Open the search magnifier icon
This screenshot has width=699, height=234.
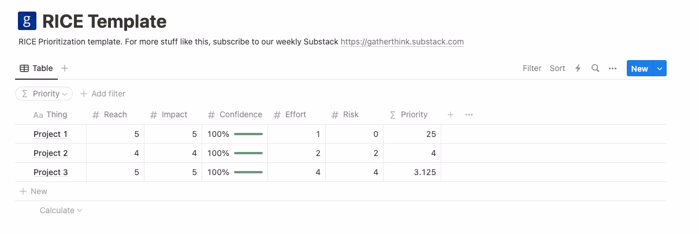coord(595,68)
